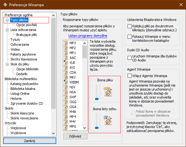Click the Odśwież button
The image size is (186, 147).
(x=75, y=136)
